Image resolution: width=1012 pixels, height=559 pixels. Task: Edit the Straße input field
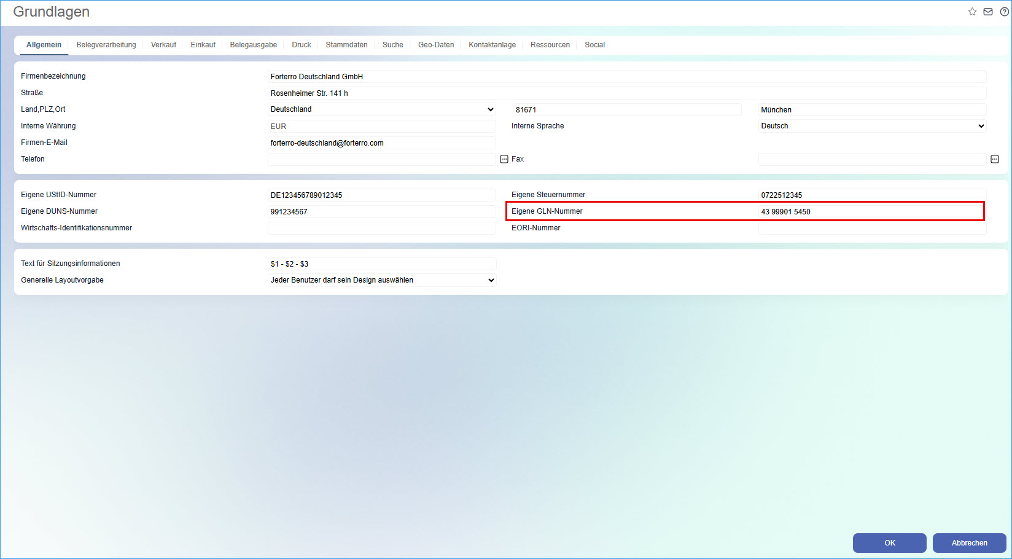tap(627, 93)
